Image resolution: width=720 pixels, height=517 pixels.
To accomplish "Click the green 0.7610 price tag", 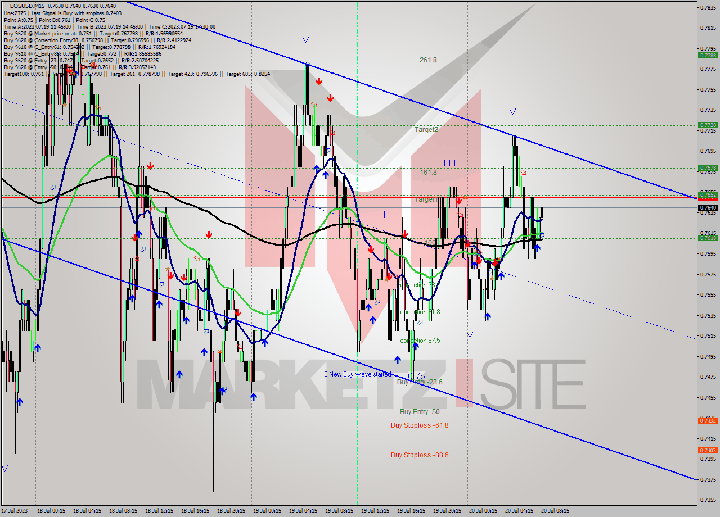I will click(x=708, y=238).
